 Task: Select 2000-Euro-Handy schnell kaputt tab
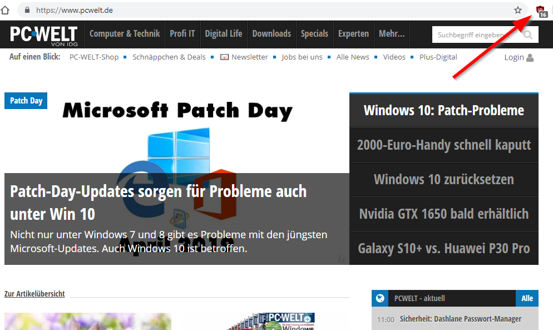tap(443, 145)
